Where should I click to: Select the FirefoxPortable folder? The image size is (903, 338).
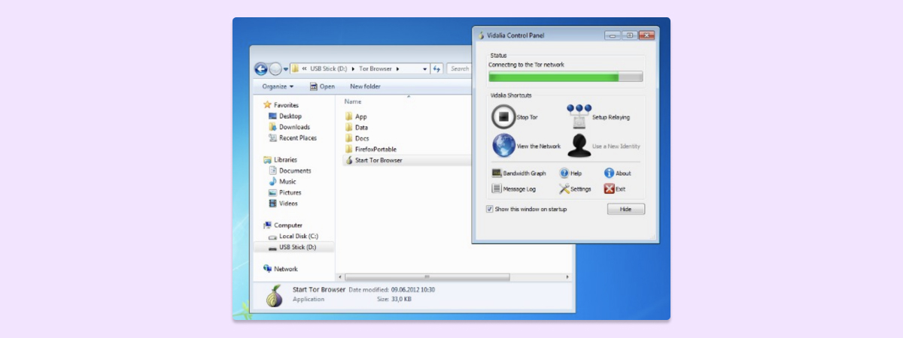(370, 149)
